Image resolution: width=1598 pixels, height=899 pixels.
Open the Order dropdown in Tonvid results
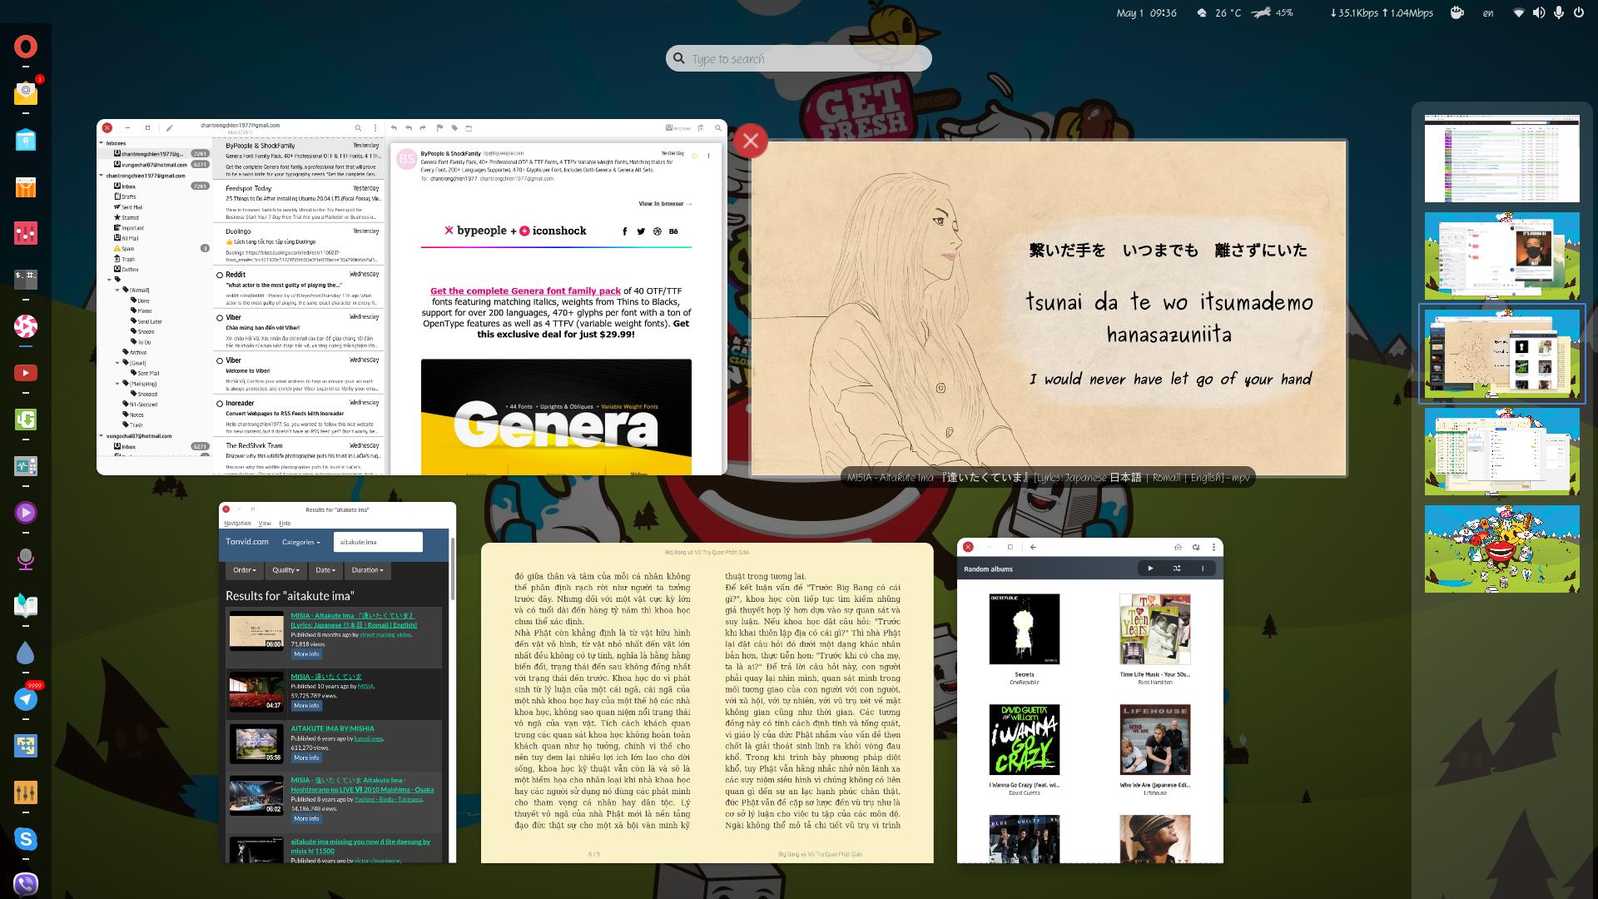click(245, 570)
